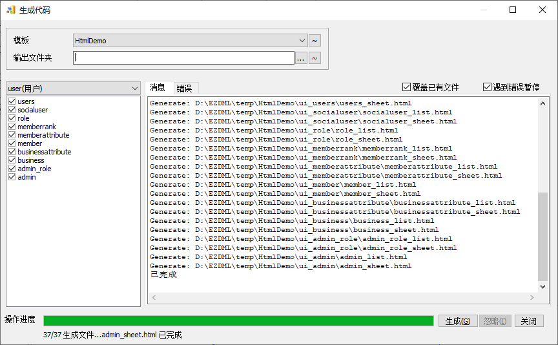Select the admin_list.html log line

point(278,256)
